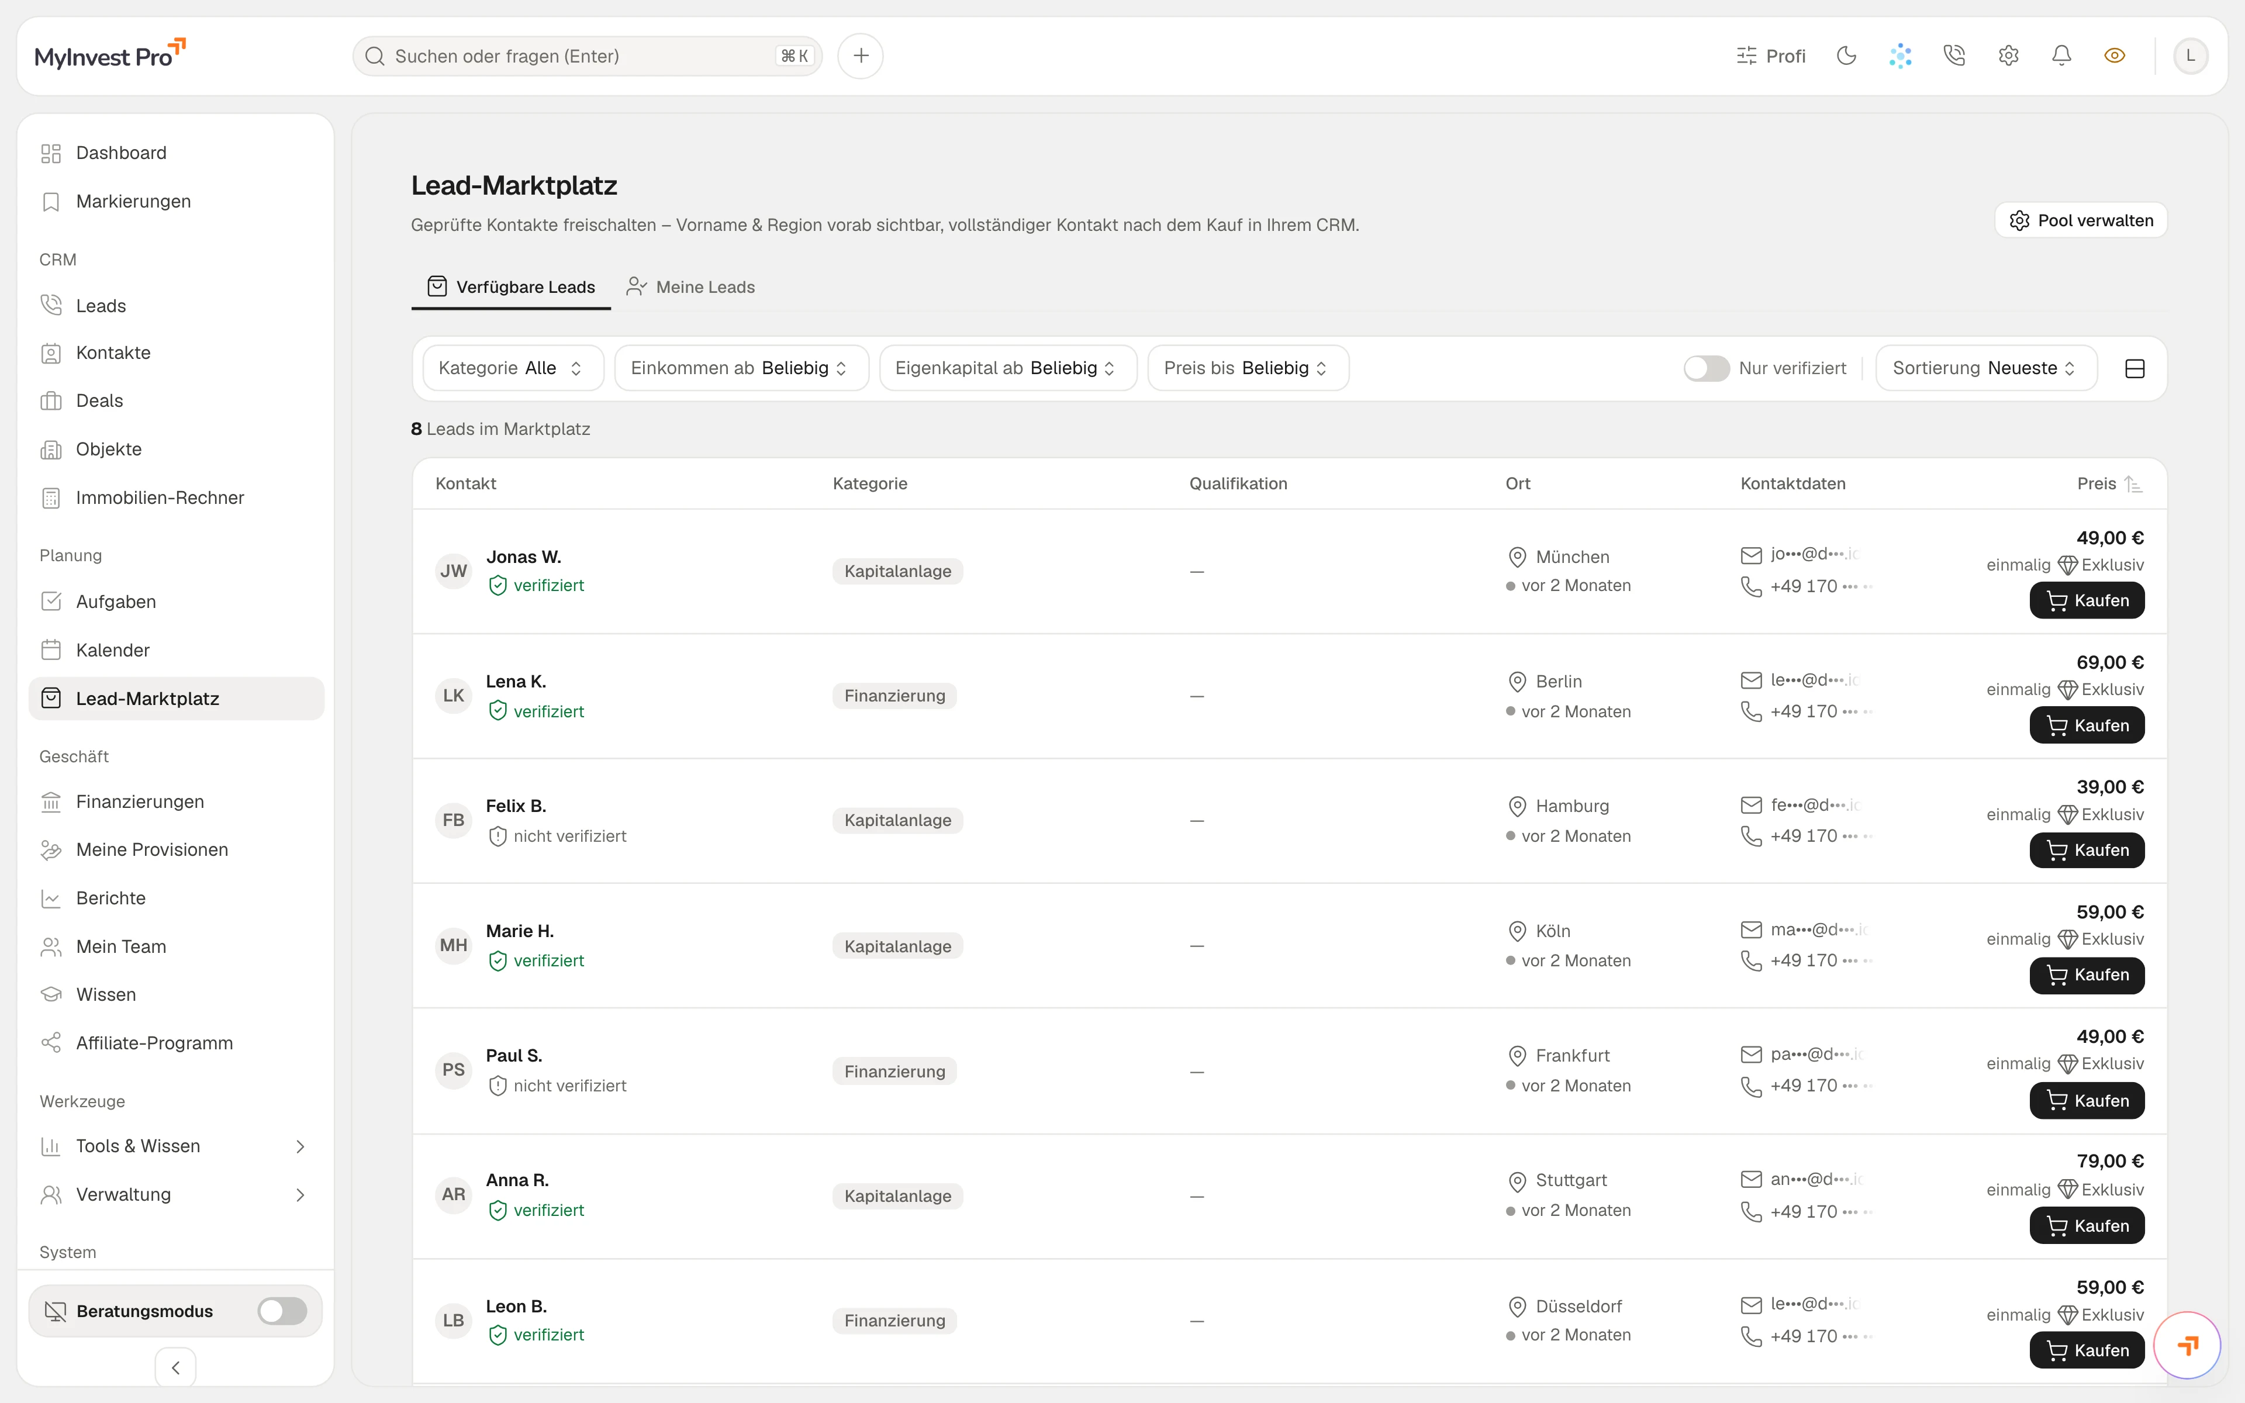The image size is (2245, 1403).
Task: Select Lead-Marktplatz sidebar item
Action: pos(175,699)
